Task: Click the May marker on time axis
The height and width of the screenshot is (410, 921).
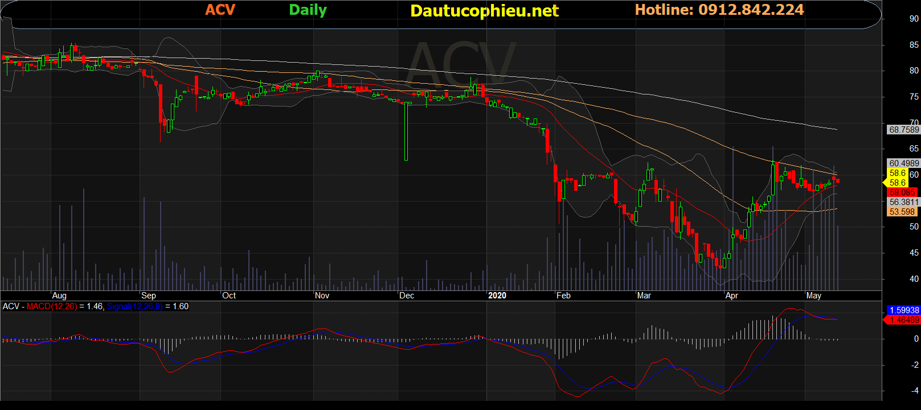Action: [x=813, y=296]
